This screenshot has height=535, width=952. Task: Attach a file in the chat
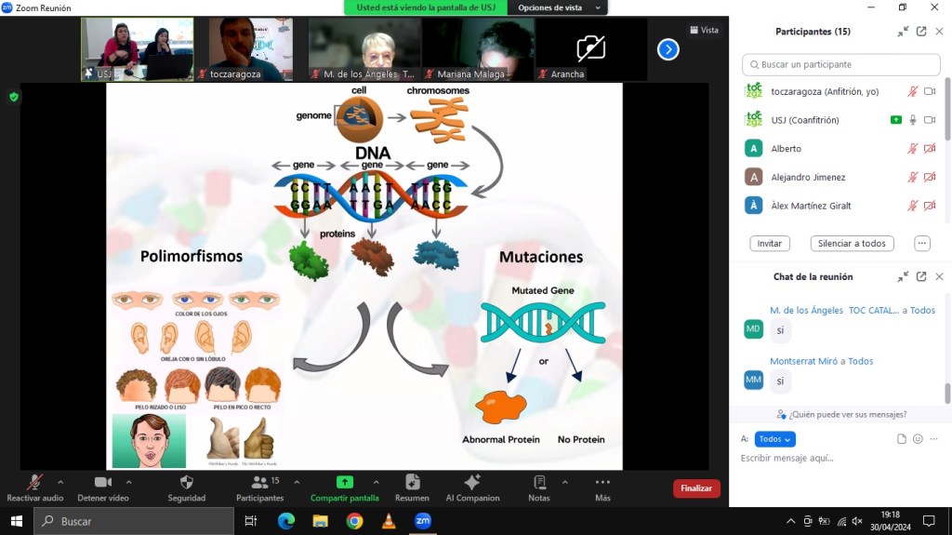pos(901,439)
